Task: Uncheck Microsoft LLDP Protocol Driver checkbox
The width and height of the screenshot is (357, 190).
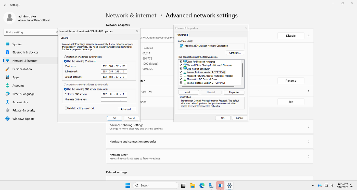Action: coord(181,79)
